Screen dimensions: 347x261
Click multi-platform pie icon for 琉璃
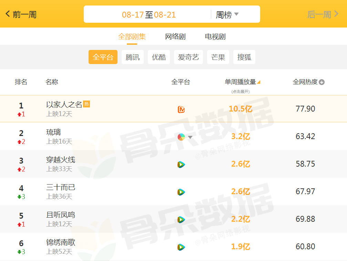tap(181, 137)
